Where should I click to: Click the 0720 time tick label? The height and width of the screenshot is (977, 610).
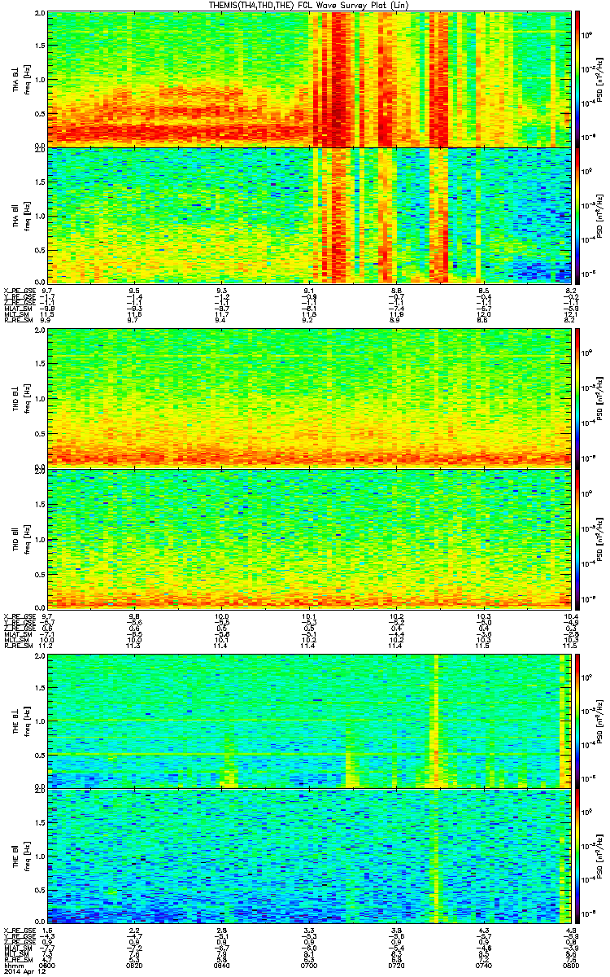point(399,965)
